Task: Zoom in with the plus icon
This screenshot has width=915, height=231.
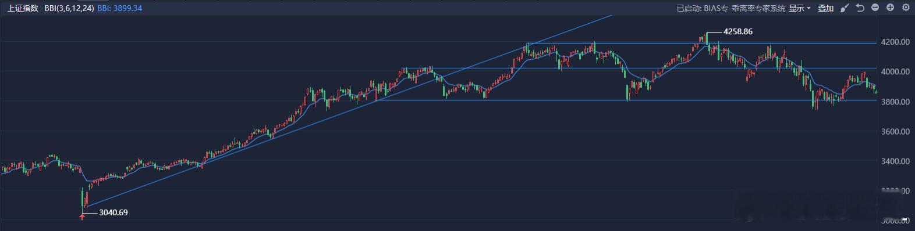Action: coord(890,8)
